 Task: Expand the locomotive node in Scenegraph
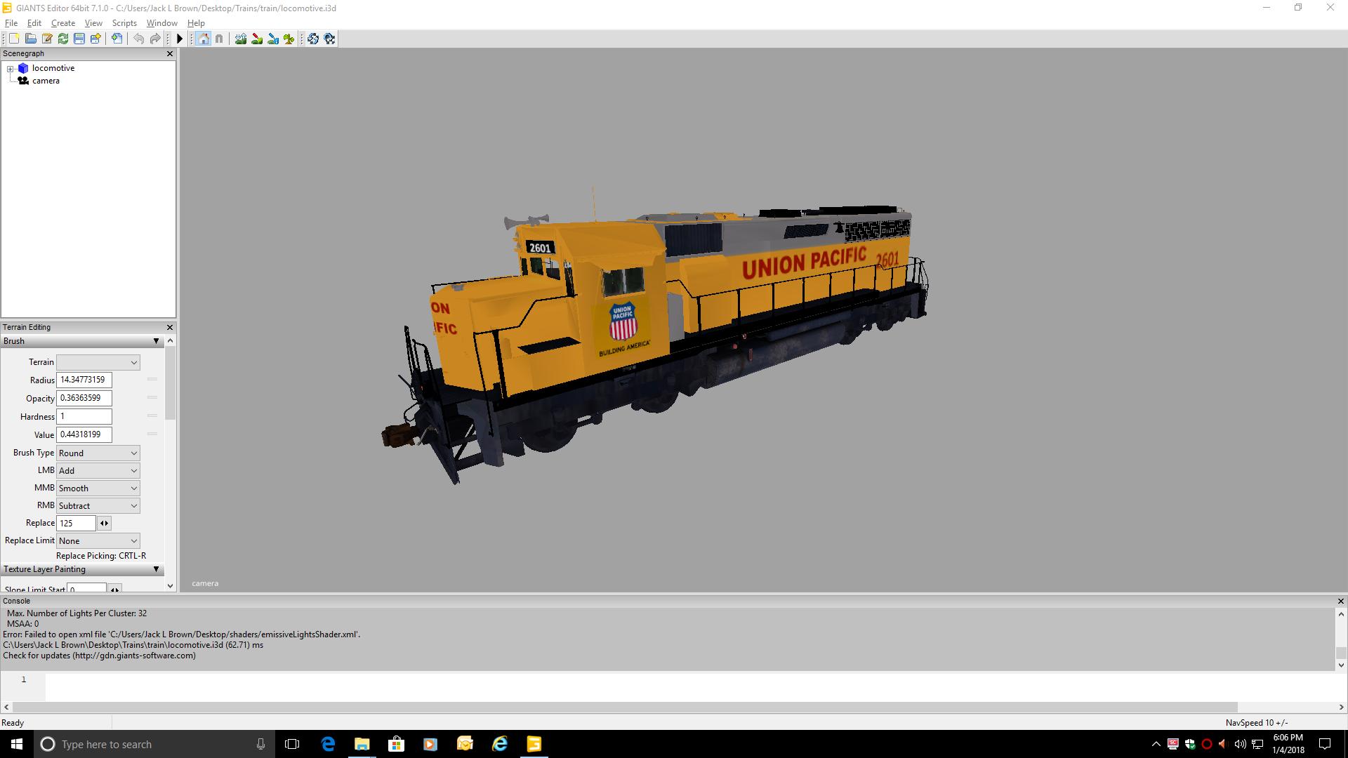point(10,69)
